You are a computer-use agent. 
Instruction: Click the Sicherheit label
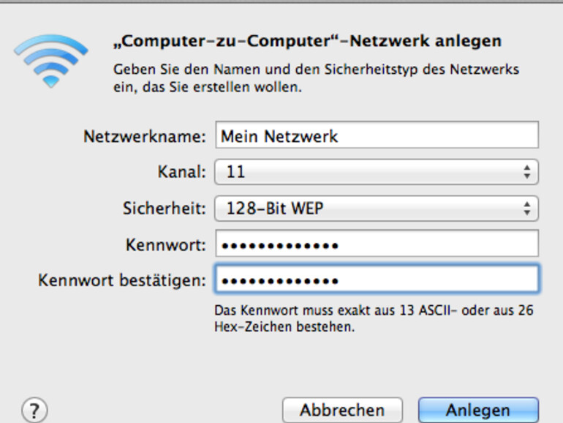tap(165, 209)
